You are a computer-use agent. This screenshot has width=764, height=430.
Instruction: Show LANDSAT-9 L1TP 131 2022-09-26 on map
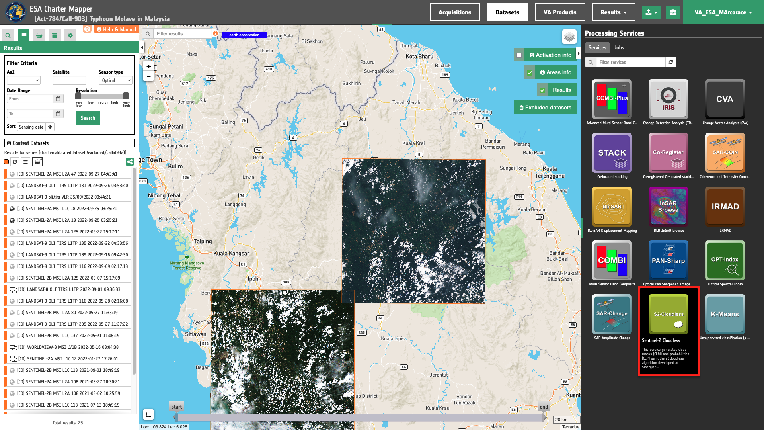(12, 186)
